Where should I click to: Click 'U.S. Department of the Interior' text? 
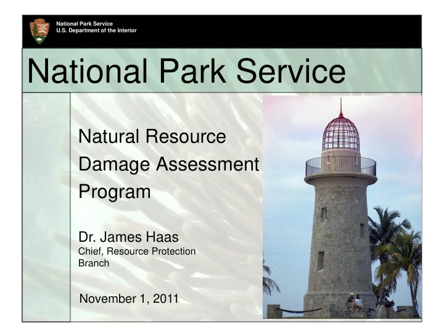[x=96, y=30]
